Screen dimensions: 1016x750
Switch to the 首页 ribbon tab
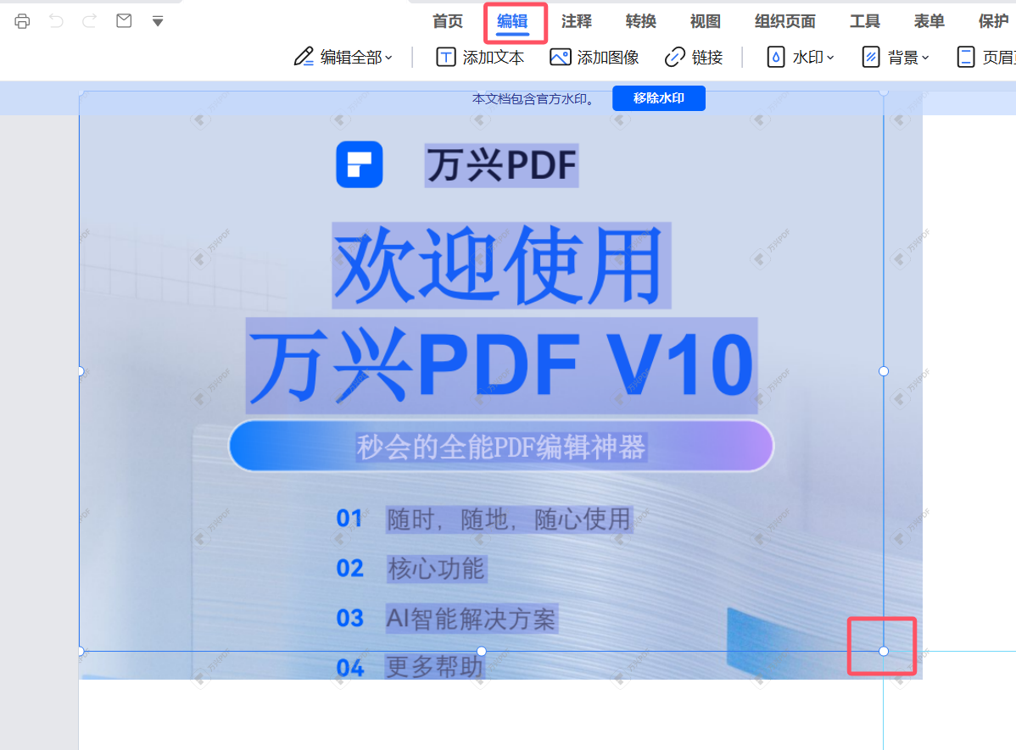coord(447,21)
